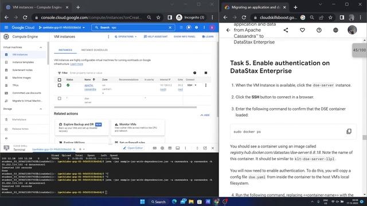
Task: Switch to the Instance Schedules tab
Action: (94, 50)
